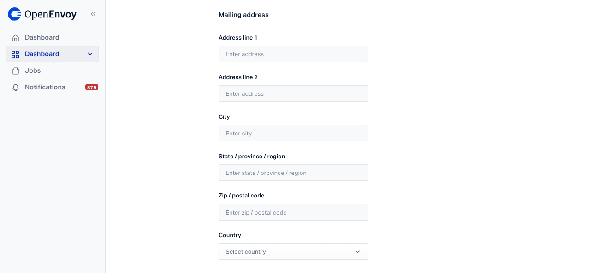Click the OpenEnvoy logo icon
Screen dimensions: 599x273
click(15, 14)
